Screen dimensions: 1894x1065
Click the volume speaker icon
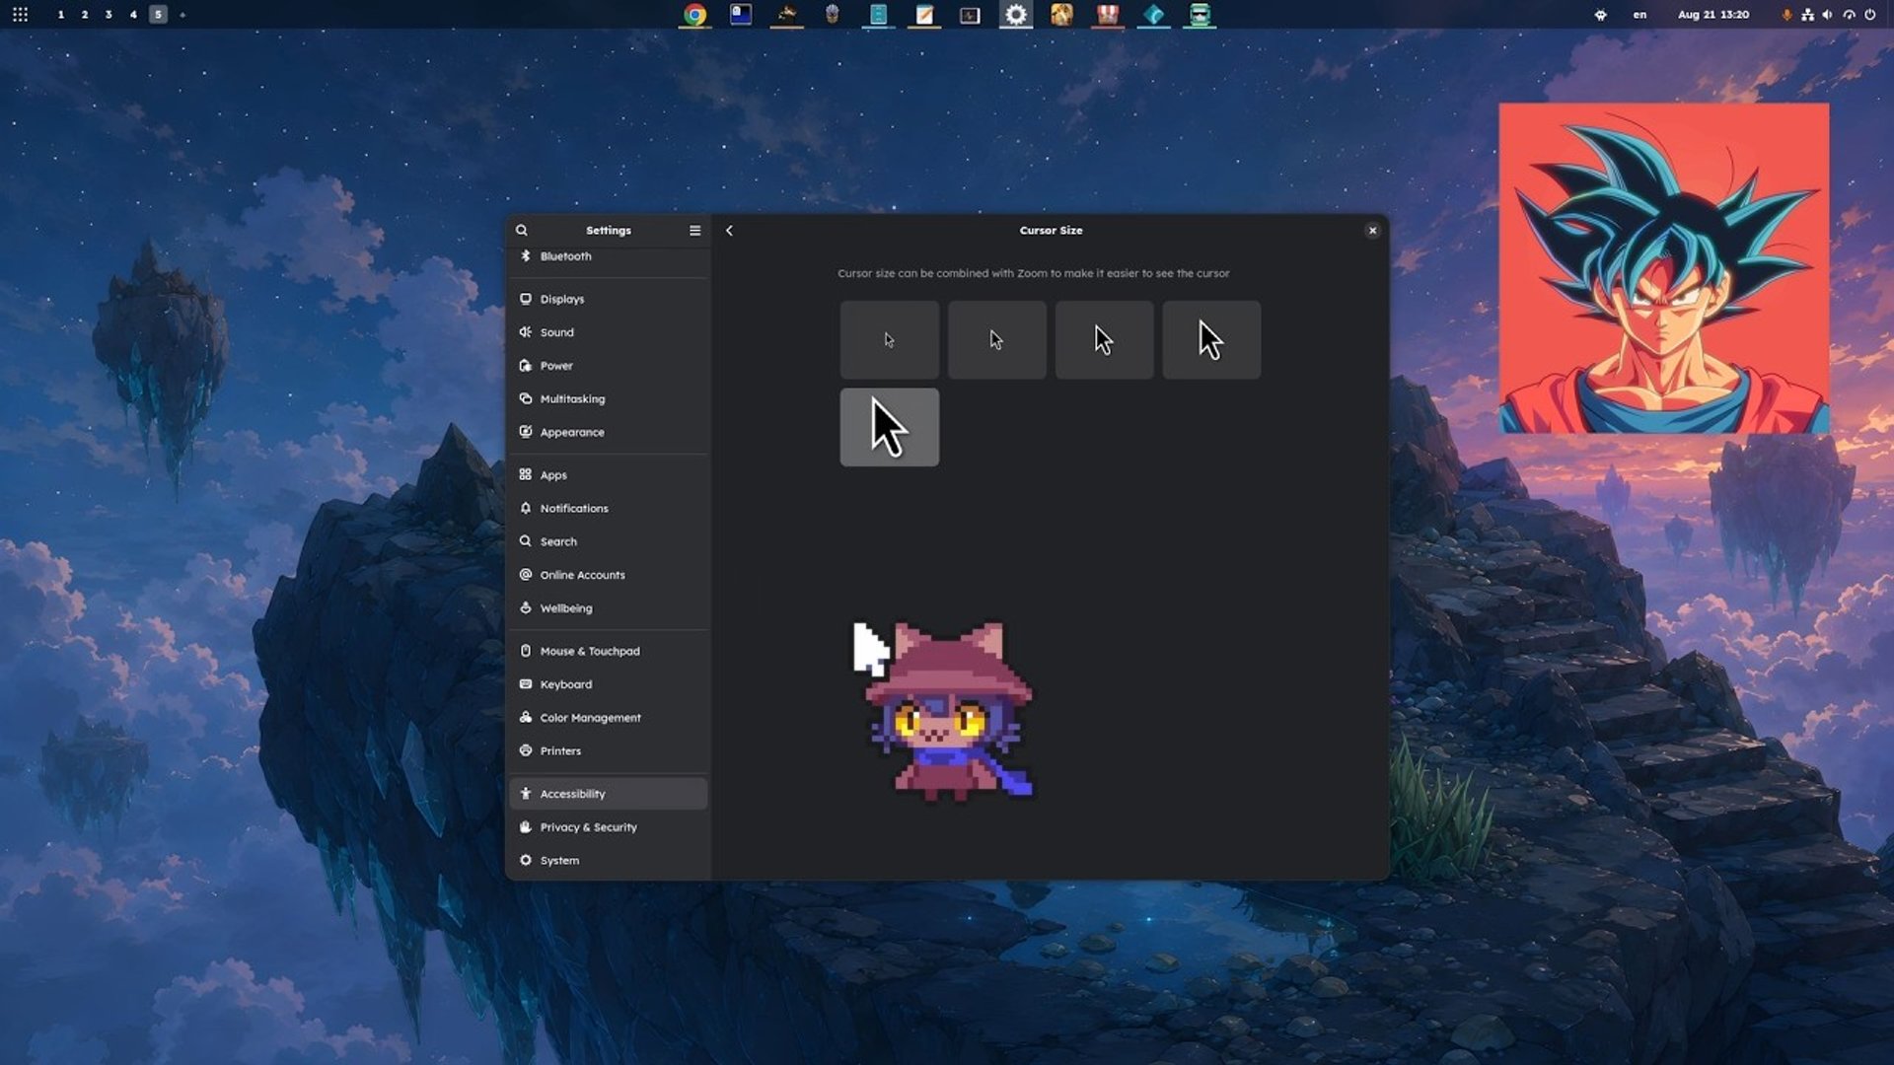(x=1828, y=15)
